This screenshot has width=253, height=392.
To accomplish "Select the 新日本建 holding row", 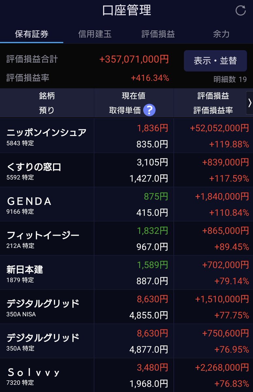I will point(126,273).
